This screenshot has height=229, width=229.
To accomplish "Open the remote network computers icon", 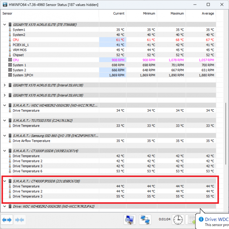I will tap(145, 220).
